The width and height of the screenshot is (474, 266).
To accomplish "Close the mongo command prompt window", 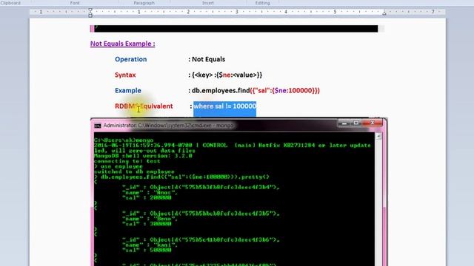I will 373,123.
